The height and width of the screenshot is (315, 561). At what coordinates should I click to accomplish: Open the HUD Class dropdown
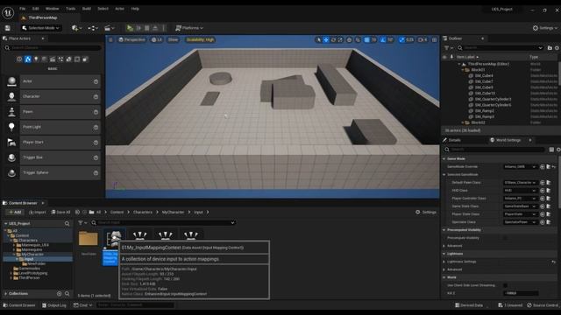pos(520,191)
